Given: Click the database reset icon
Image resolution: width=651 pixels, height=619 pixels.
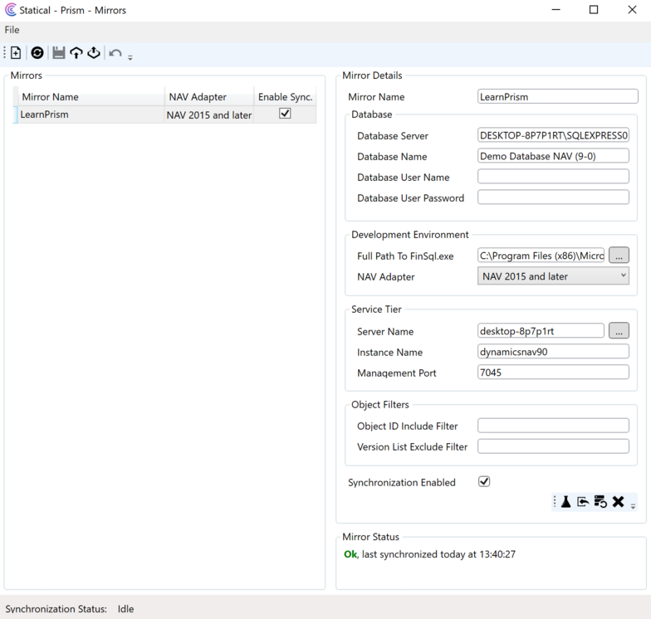Looking at the screenshot, I should [x=600, y=501].
